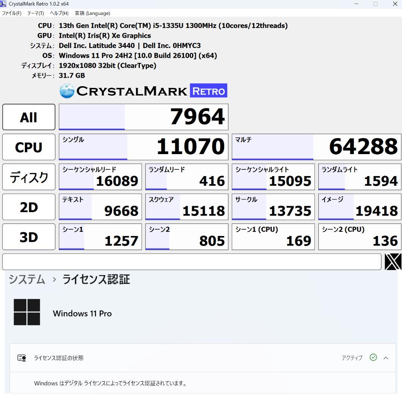Run the 2D benchmark button
This screenshot has width=402, height=402.
pyautogui.click(x=29, y=207)
